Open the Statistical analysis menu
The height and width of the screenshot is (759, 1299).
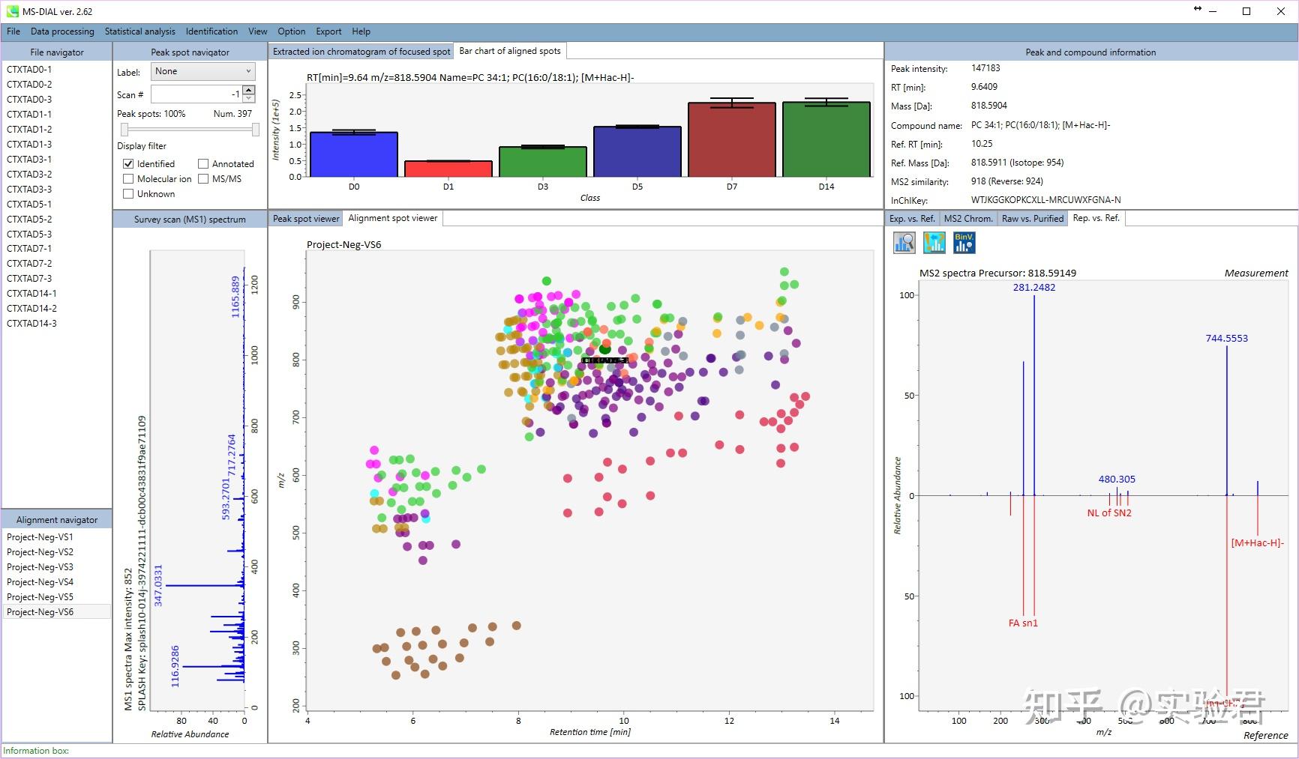(x=140, y=31)
